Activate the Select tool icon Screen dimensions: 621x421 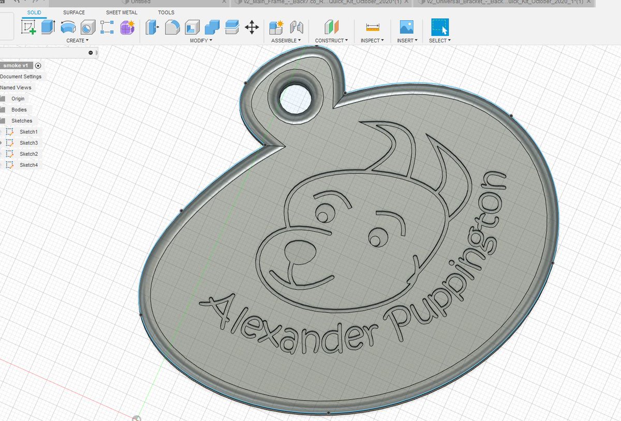(440, 27)
